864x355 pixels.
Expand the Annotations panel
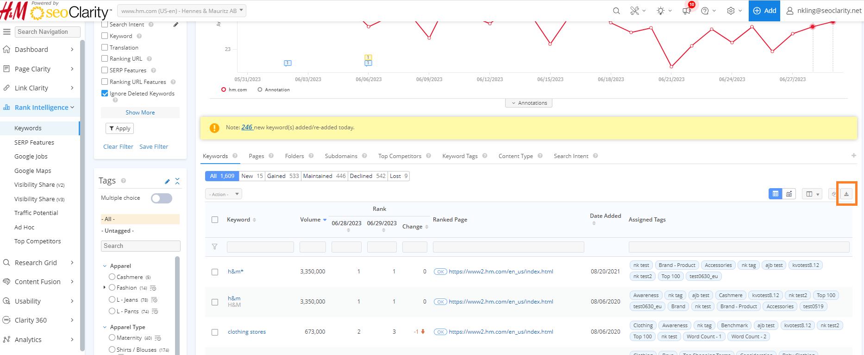click(528, 103)
